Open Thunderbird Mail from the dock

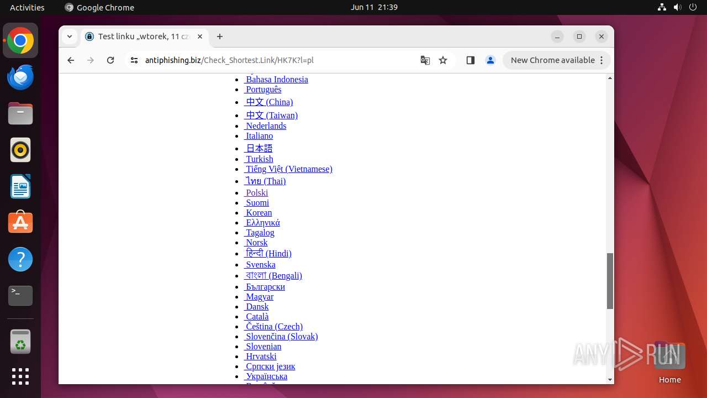pyautogui.click(x=20, y=77)
